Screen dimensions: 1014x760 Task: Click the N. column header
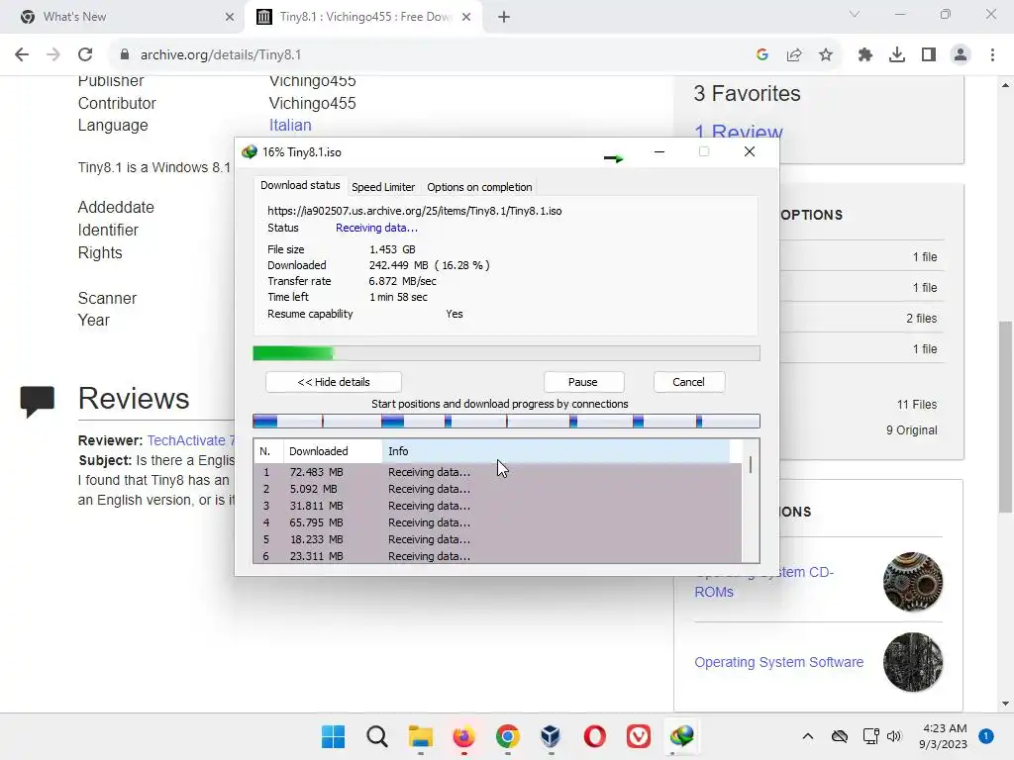pos(268,451)
